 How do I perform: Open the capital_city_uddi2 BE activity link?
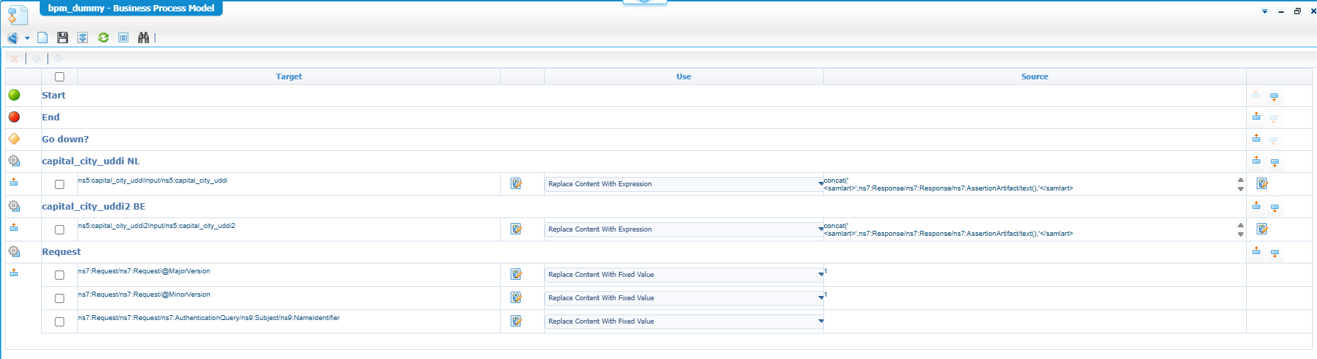click(x=94, y=206)
